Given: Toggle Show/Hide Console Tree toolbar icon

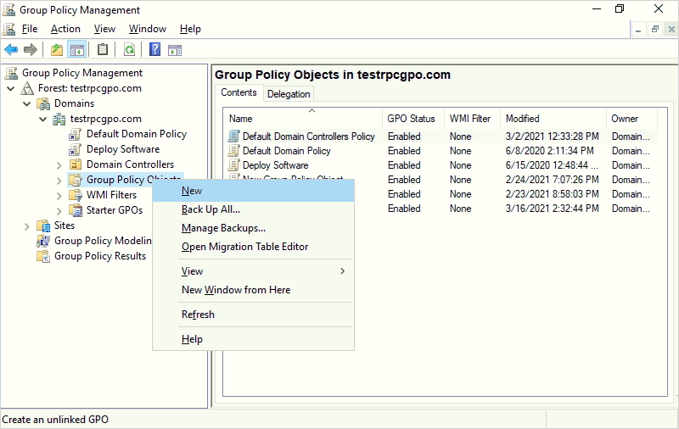Looking at the screenshot, I should (76, 49).
